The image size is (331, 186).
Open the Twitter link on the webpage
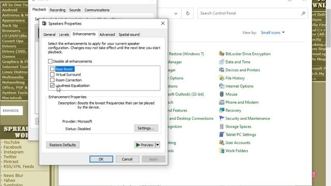tap(10, 157)
